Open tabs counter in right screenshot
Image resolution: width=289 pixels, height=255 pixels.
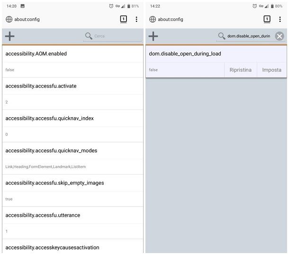pyautogui.click(x=267, y=19)
